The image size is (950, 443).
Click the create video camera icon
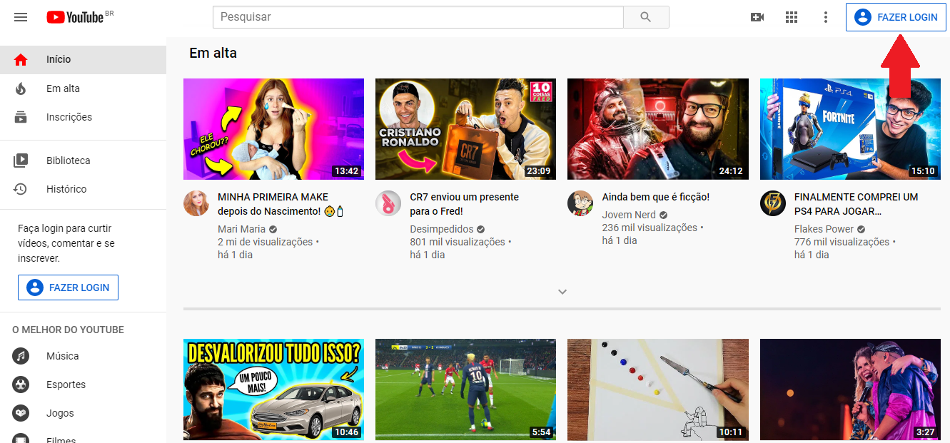[x=757, y=17]
